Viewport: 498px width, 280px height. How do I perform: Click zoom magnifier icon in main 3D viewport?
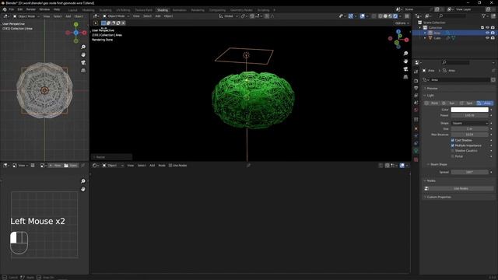point(405,54)
